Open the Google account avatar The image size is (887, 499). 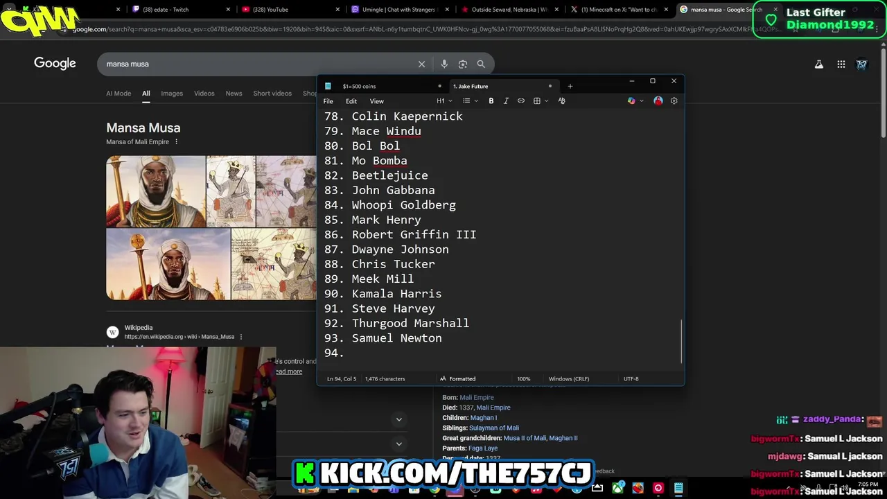[861, 64]
